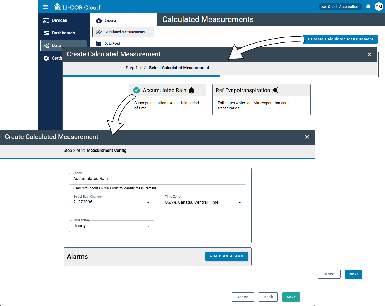The width and height of the screenshot is (385, 306).
Task: Open the Time frame dropdown
Action: coord(112,226)
